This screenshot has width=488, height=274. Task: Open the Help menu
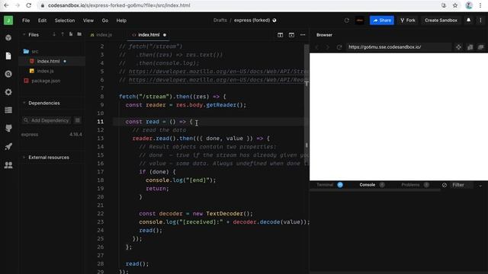(121, 21)
